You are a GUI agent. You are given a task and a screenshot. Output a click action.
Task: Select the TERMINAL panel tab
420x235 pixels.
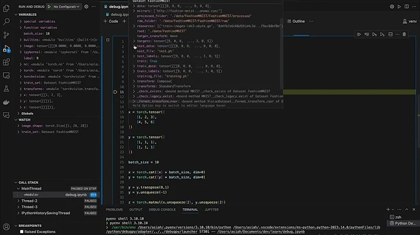pyautogui.click(x=190, y=209)
